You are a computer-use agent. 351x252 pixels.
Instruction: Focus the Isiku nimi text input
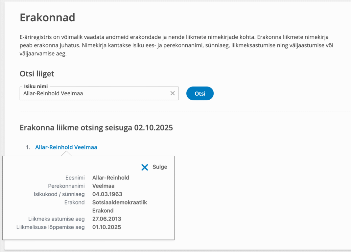[x=92, y=93]
